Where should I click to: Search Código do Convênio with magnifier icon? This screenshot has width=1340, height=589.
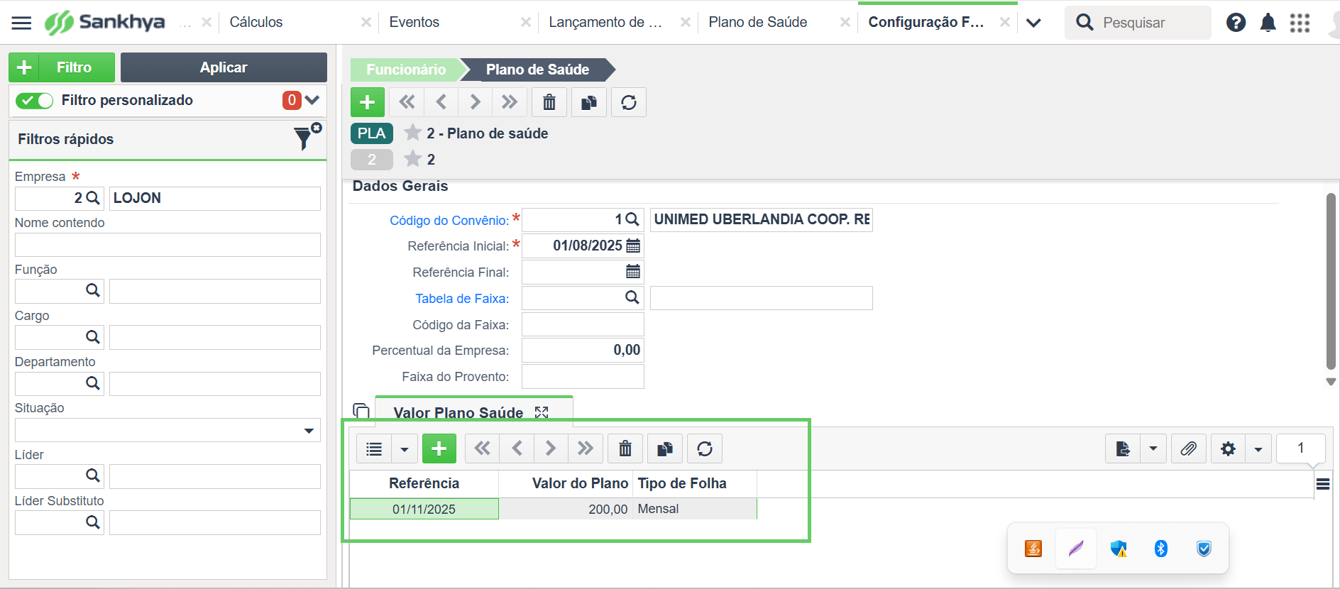[x=632, y=219]
